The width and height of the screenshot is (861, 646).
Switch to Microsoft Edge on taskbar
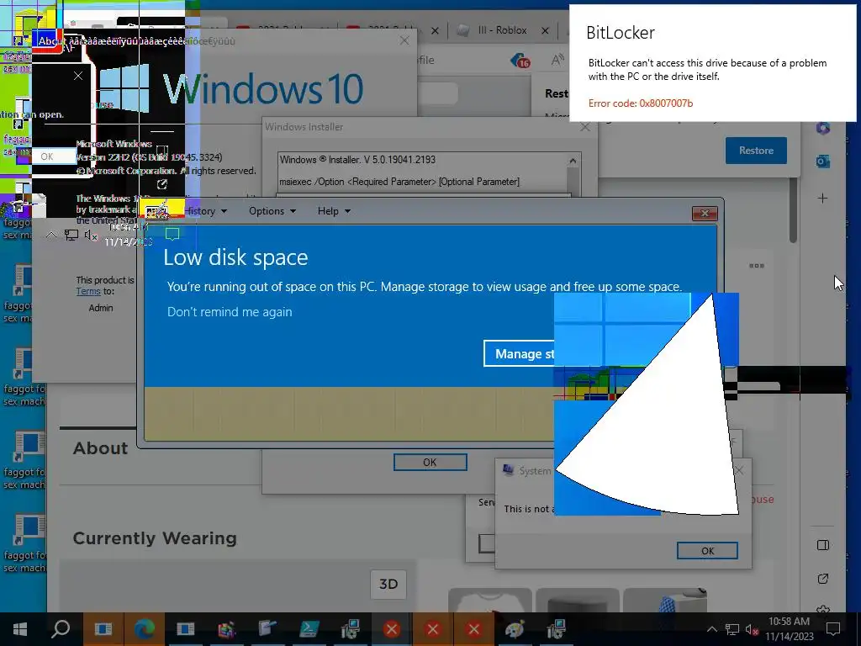pos(145,629)
